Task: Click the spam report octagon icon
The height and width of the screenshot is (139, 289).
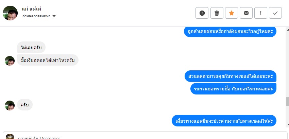Action: click(x=202, y=13)
